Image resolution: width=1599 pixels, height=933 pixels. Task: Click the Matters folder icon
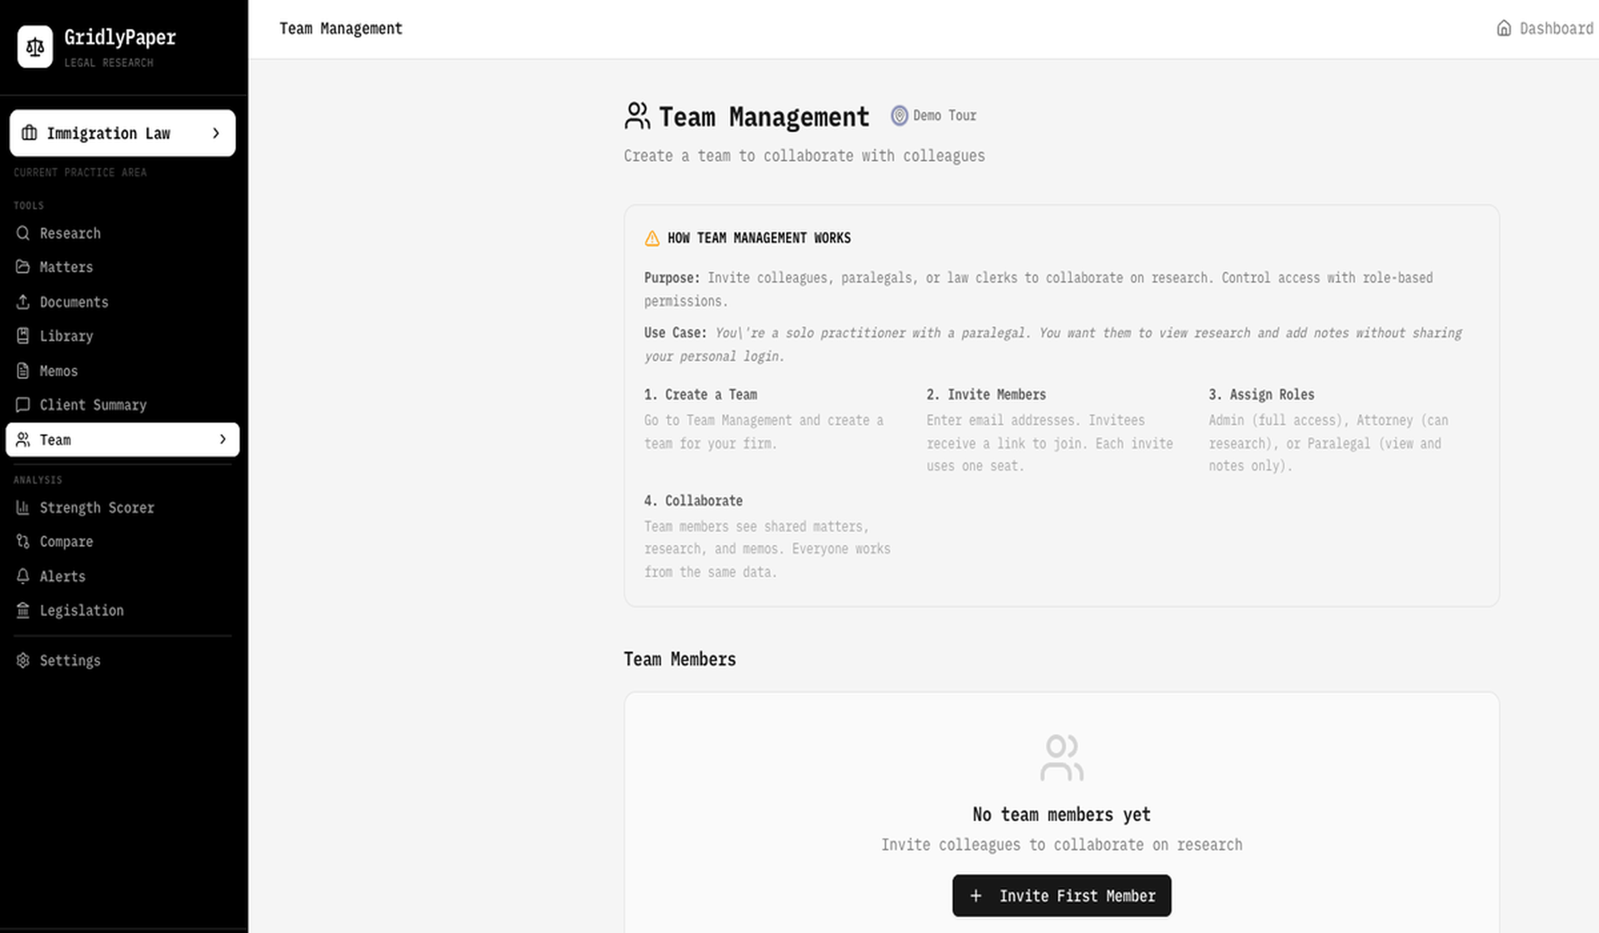coord(23,267)
